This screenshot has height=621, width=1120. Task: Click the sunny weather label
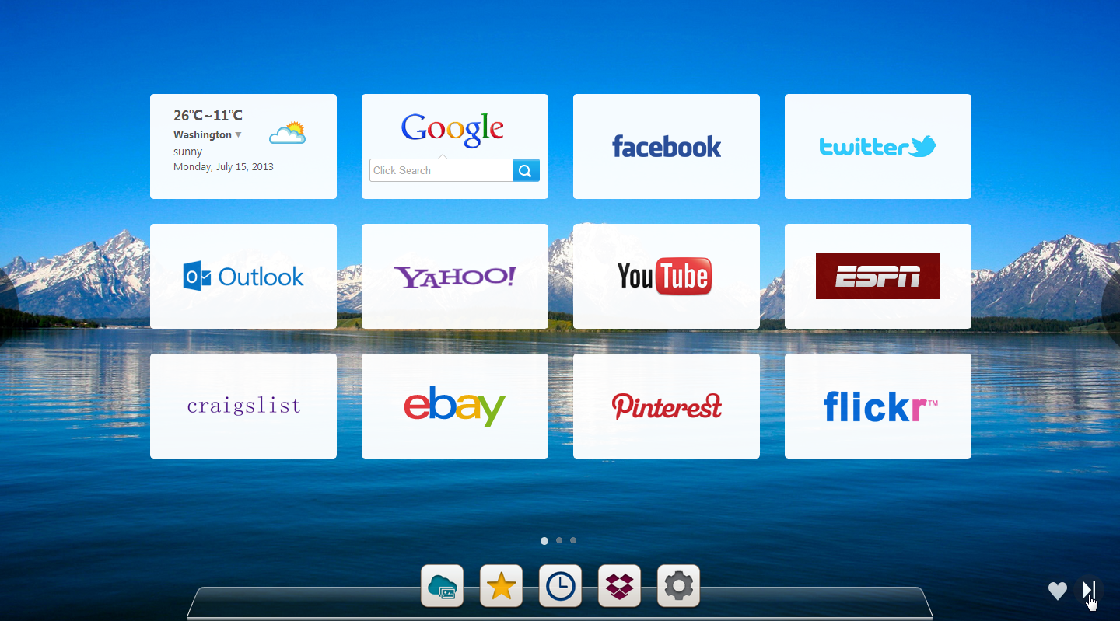point(187,152)
